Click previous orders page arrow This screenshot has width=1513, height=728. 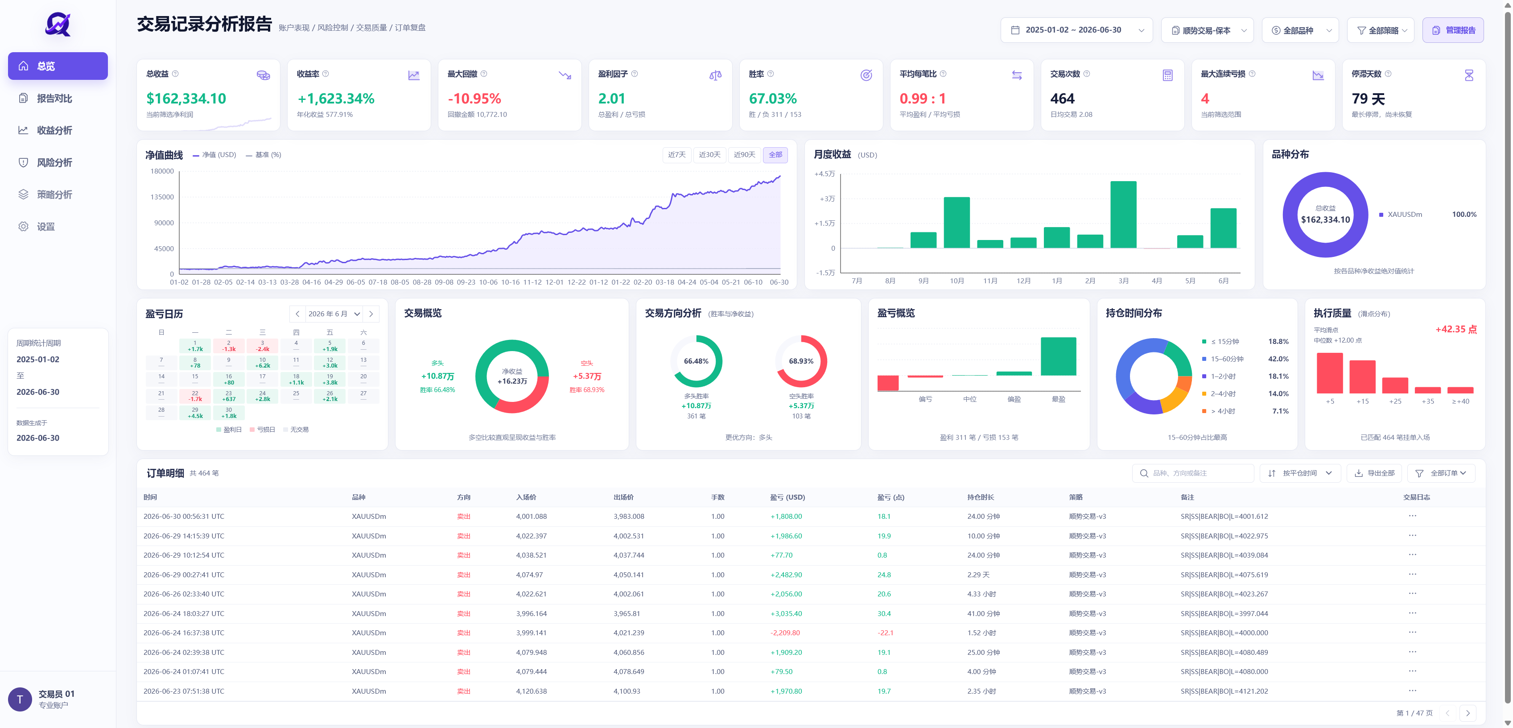(1448, 713)
